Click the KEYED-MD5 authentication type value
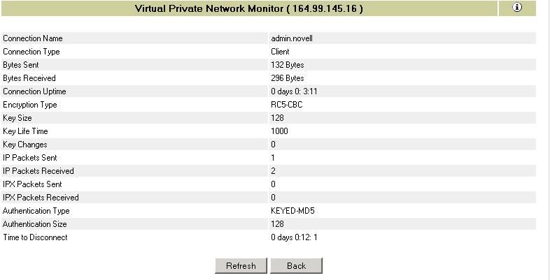 292,211
